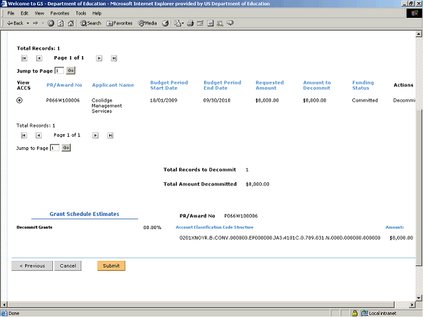The image size is (423, 317).
Task: Open the Media toolbar button
Action: coord(147,23)
